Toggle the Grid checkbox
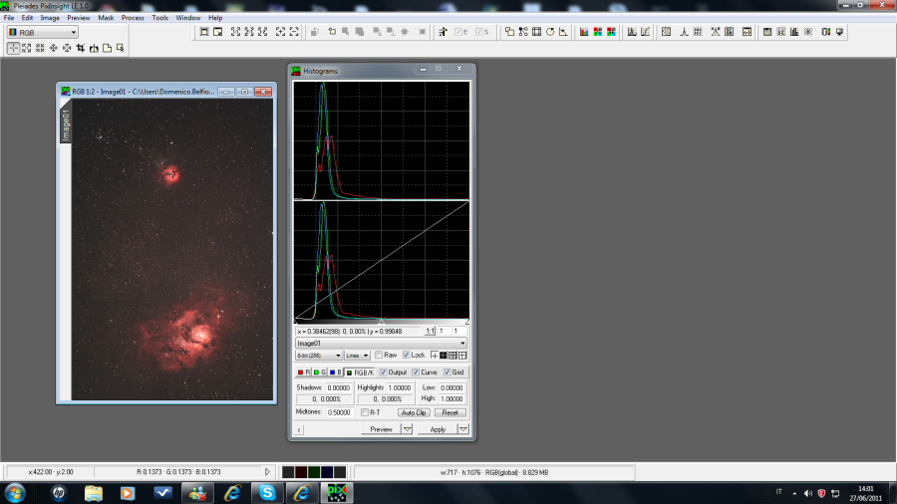 click(447, 372)
